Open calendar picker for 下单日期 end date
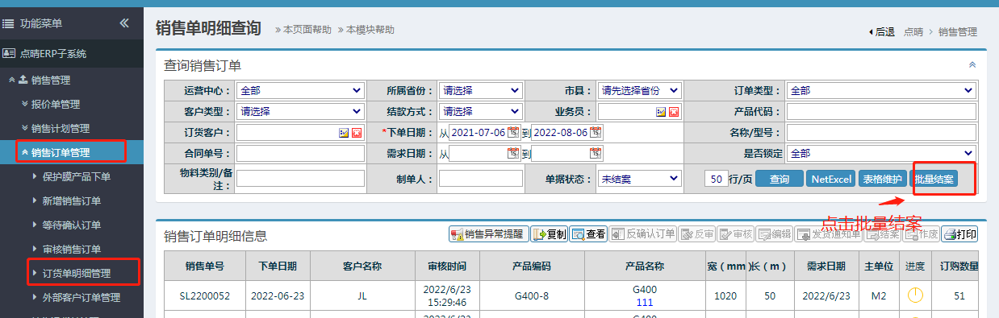The image size is (999, 318). click(x=596, y=133)
